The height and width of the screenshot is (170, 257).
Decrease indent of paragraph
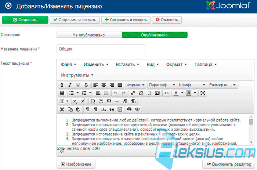[x=98, y=93]
